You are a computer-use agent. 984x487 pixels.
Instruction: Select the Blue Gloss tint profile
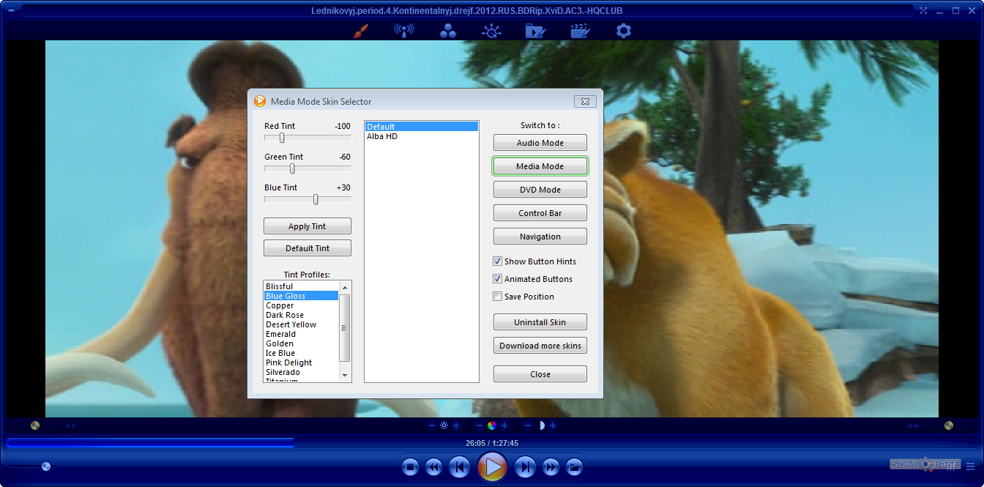coord(301,296)
